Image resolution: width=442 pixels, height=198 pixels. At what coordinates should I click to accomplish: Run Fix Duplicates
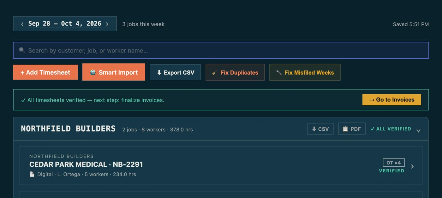[235, 72]
